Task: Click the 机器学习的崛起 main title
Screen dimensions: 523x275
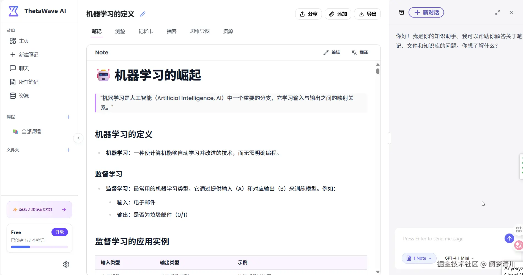Action: 158,75
